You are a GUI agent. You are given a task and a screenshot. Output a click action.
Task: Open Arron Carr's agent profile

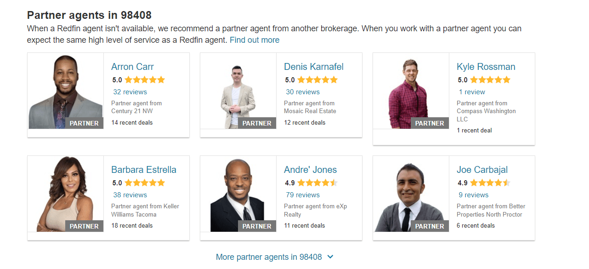132,66
